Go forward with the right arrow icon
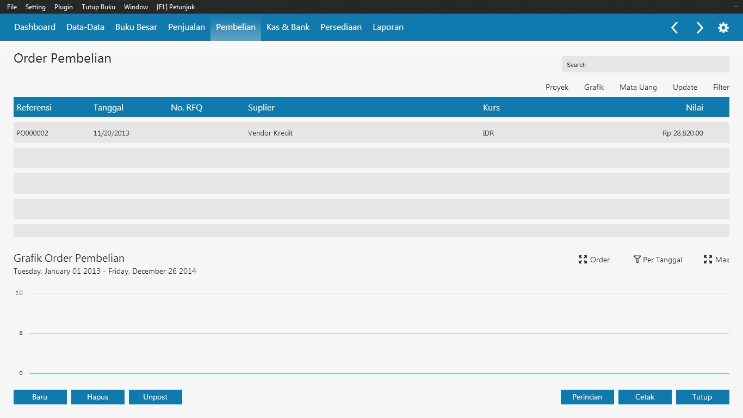Viewport: 743px width, 418px height. [699, 28]
